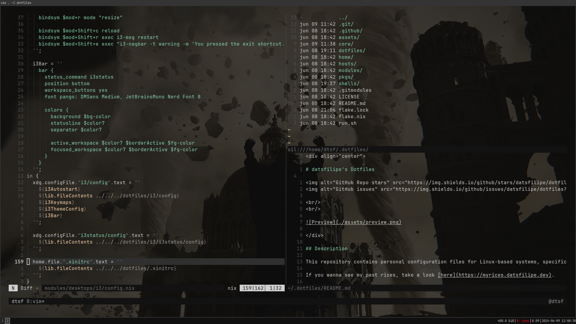The width and height of the screenshot is (576, 324).
Task: Click the bindsym $mod+Shift+c reload line
Action: coord(79,31)
